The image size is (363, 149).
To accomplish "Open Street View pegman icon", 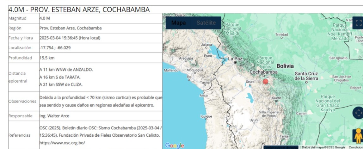I will (358, 136).
